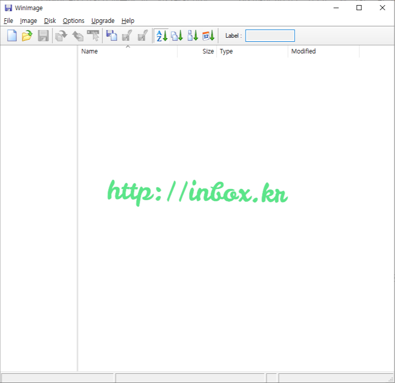This screenshot has height=383, width=395.
Task: Open the Upgrade menu
Action: tap(103, 21)
